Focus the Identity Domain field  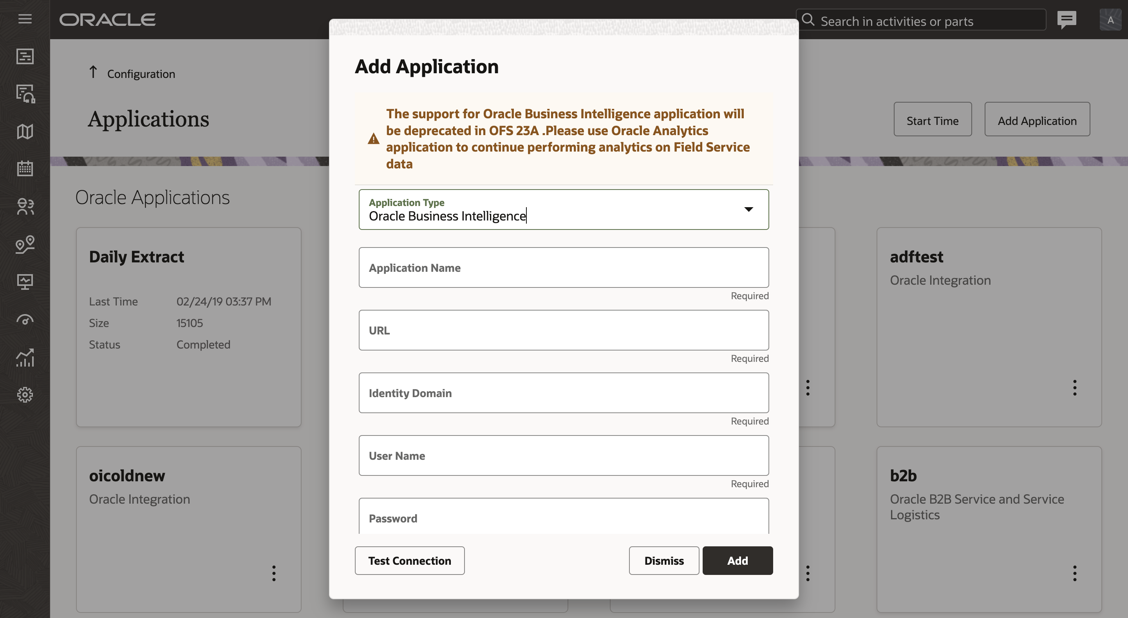point(564,392)
